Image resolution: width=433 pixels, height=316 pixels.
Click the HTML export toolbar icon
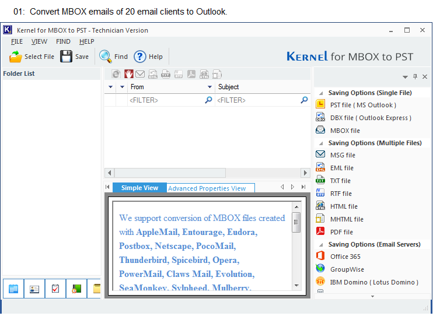(x=204, y=74)
